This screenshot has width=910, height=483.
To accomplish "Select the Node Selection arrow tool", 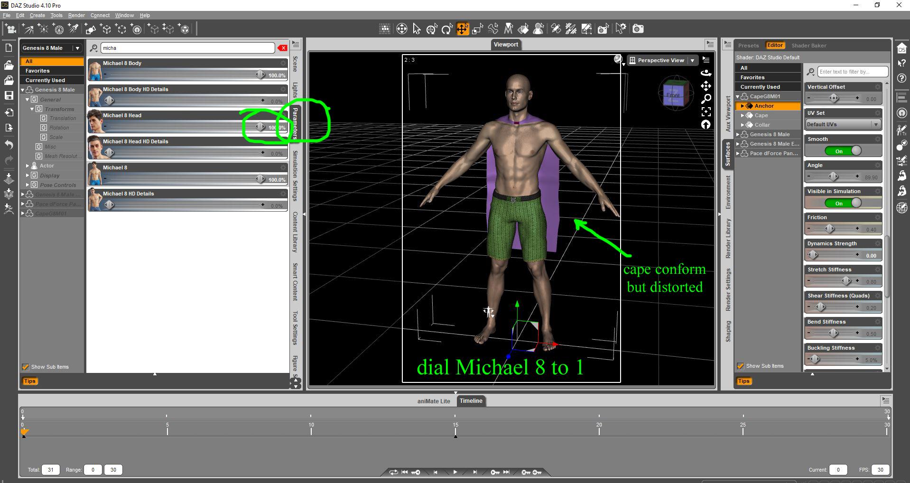I will (x=417, y=29).
